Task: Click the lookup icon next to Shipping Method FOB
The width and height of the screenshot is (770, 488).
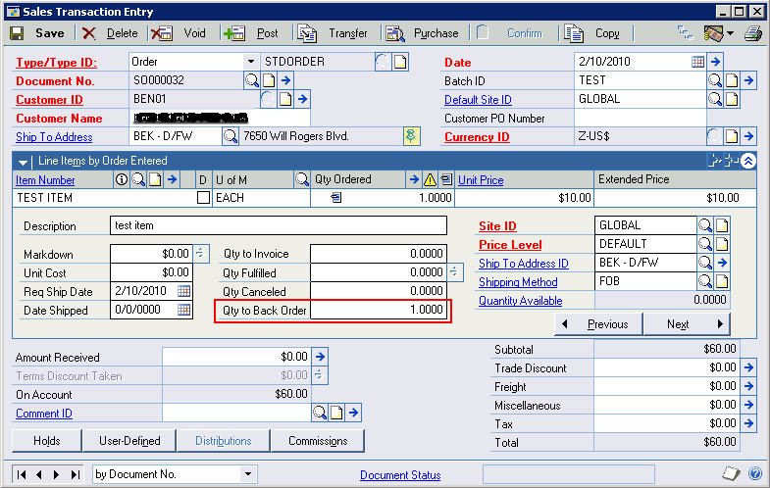Action: [x=704, y=281]
